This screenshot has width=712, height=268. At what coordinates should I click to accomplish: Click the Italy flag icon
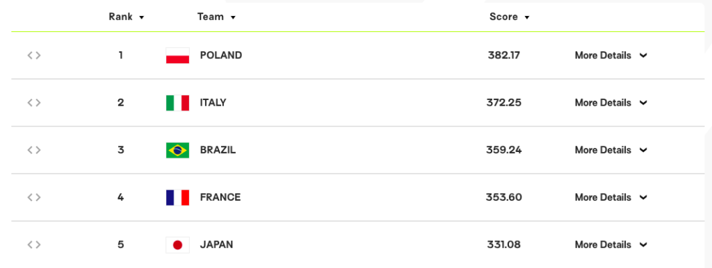(x=177, y=103)
